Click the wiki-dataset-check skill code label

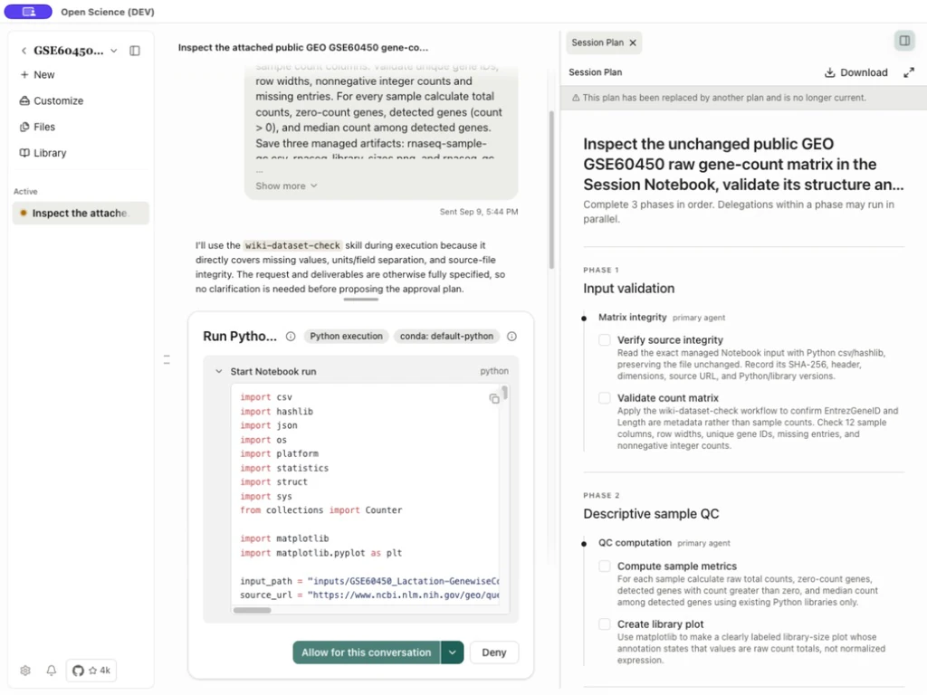click(x=292, y=245)
